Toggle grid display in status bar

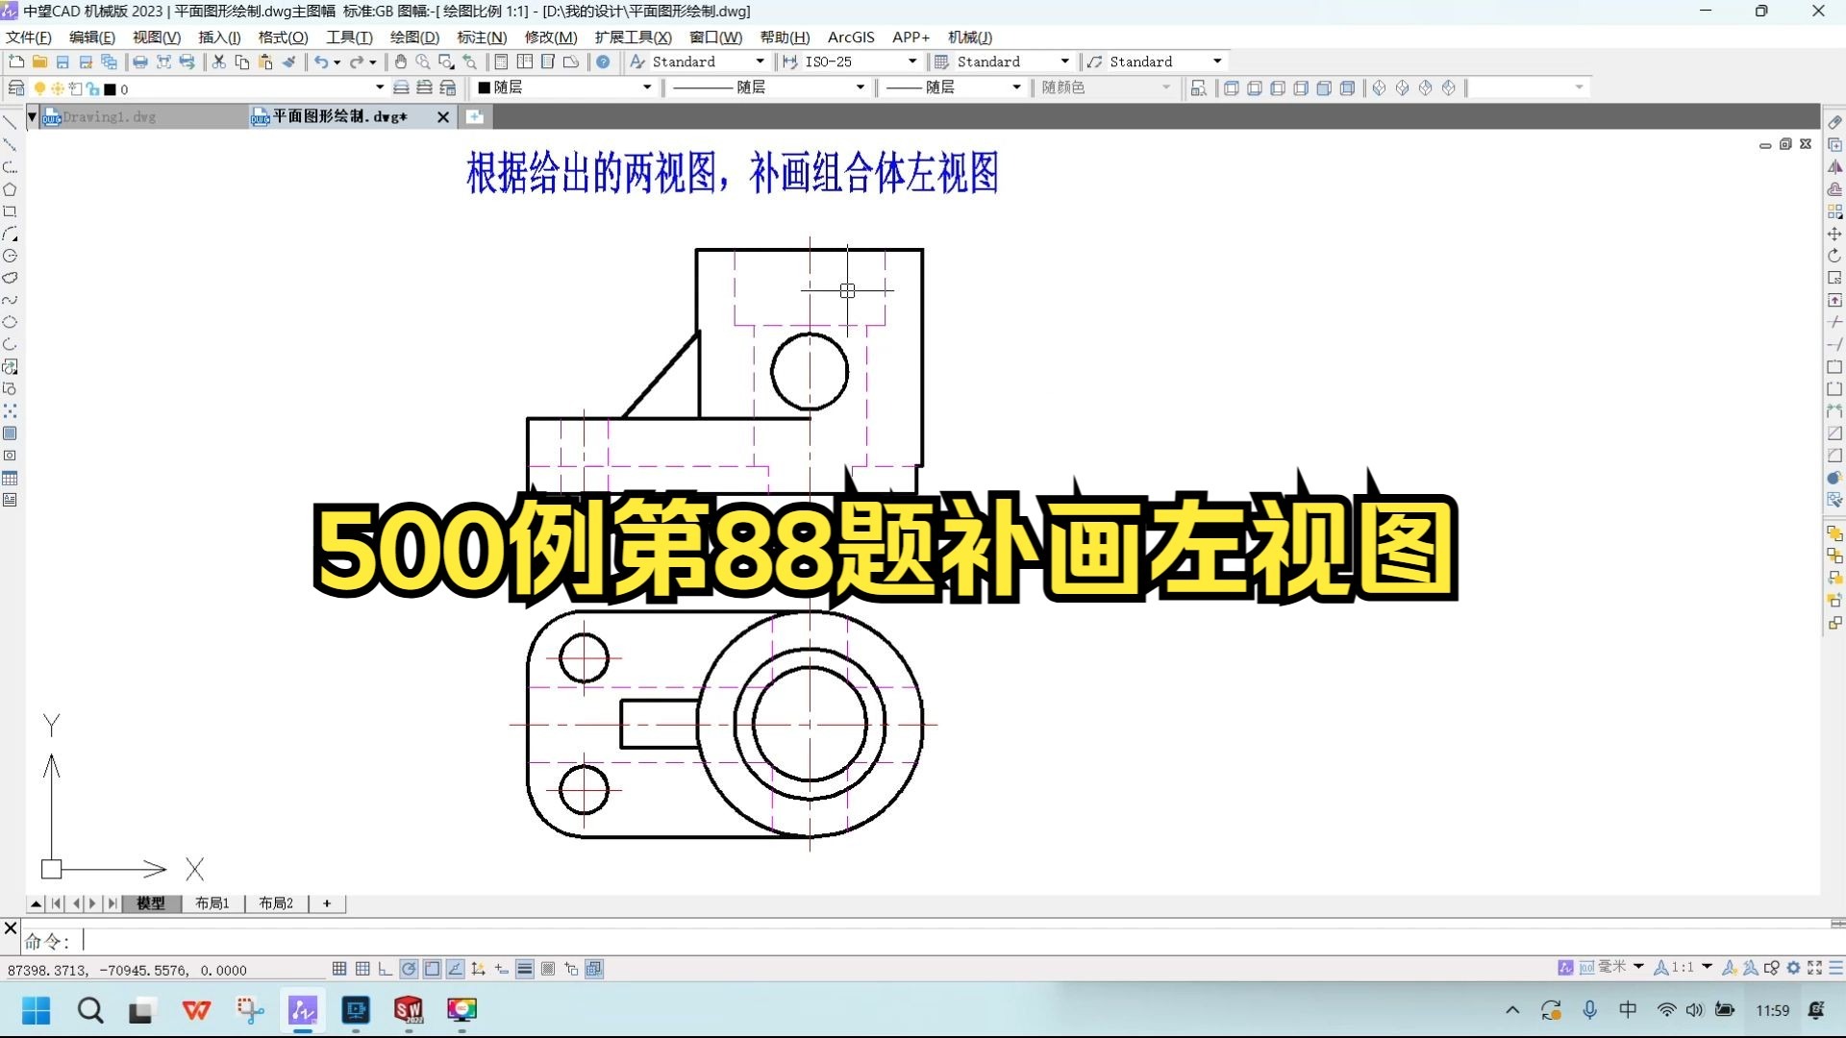coord(362,969)
